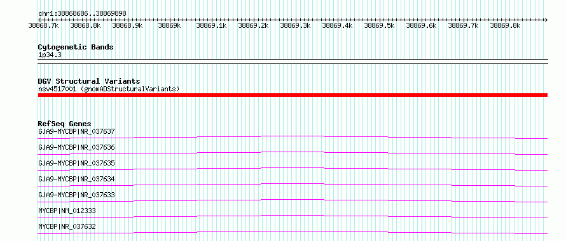Select the DGV Structural Variants track title
Viewport: 566px width, 241px height.
pyautogui.click(x=89, y=81)
